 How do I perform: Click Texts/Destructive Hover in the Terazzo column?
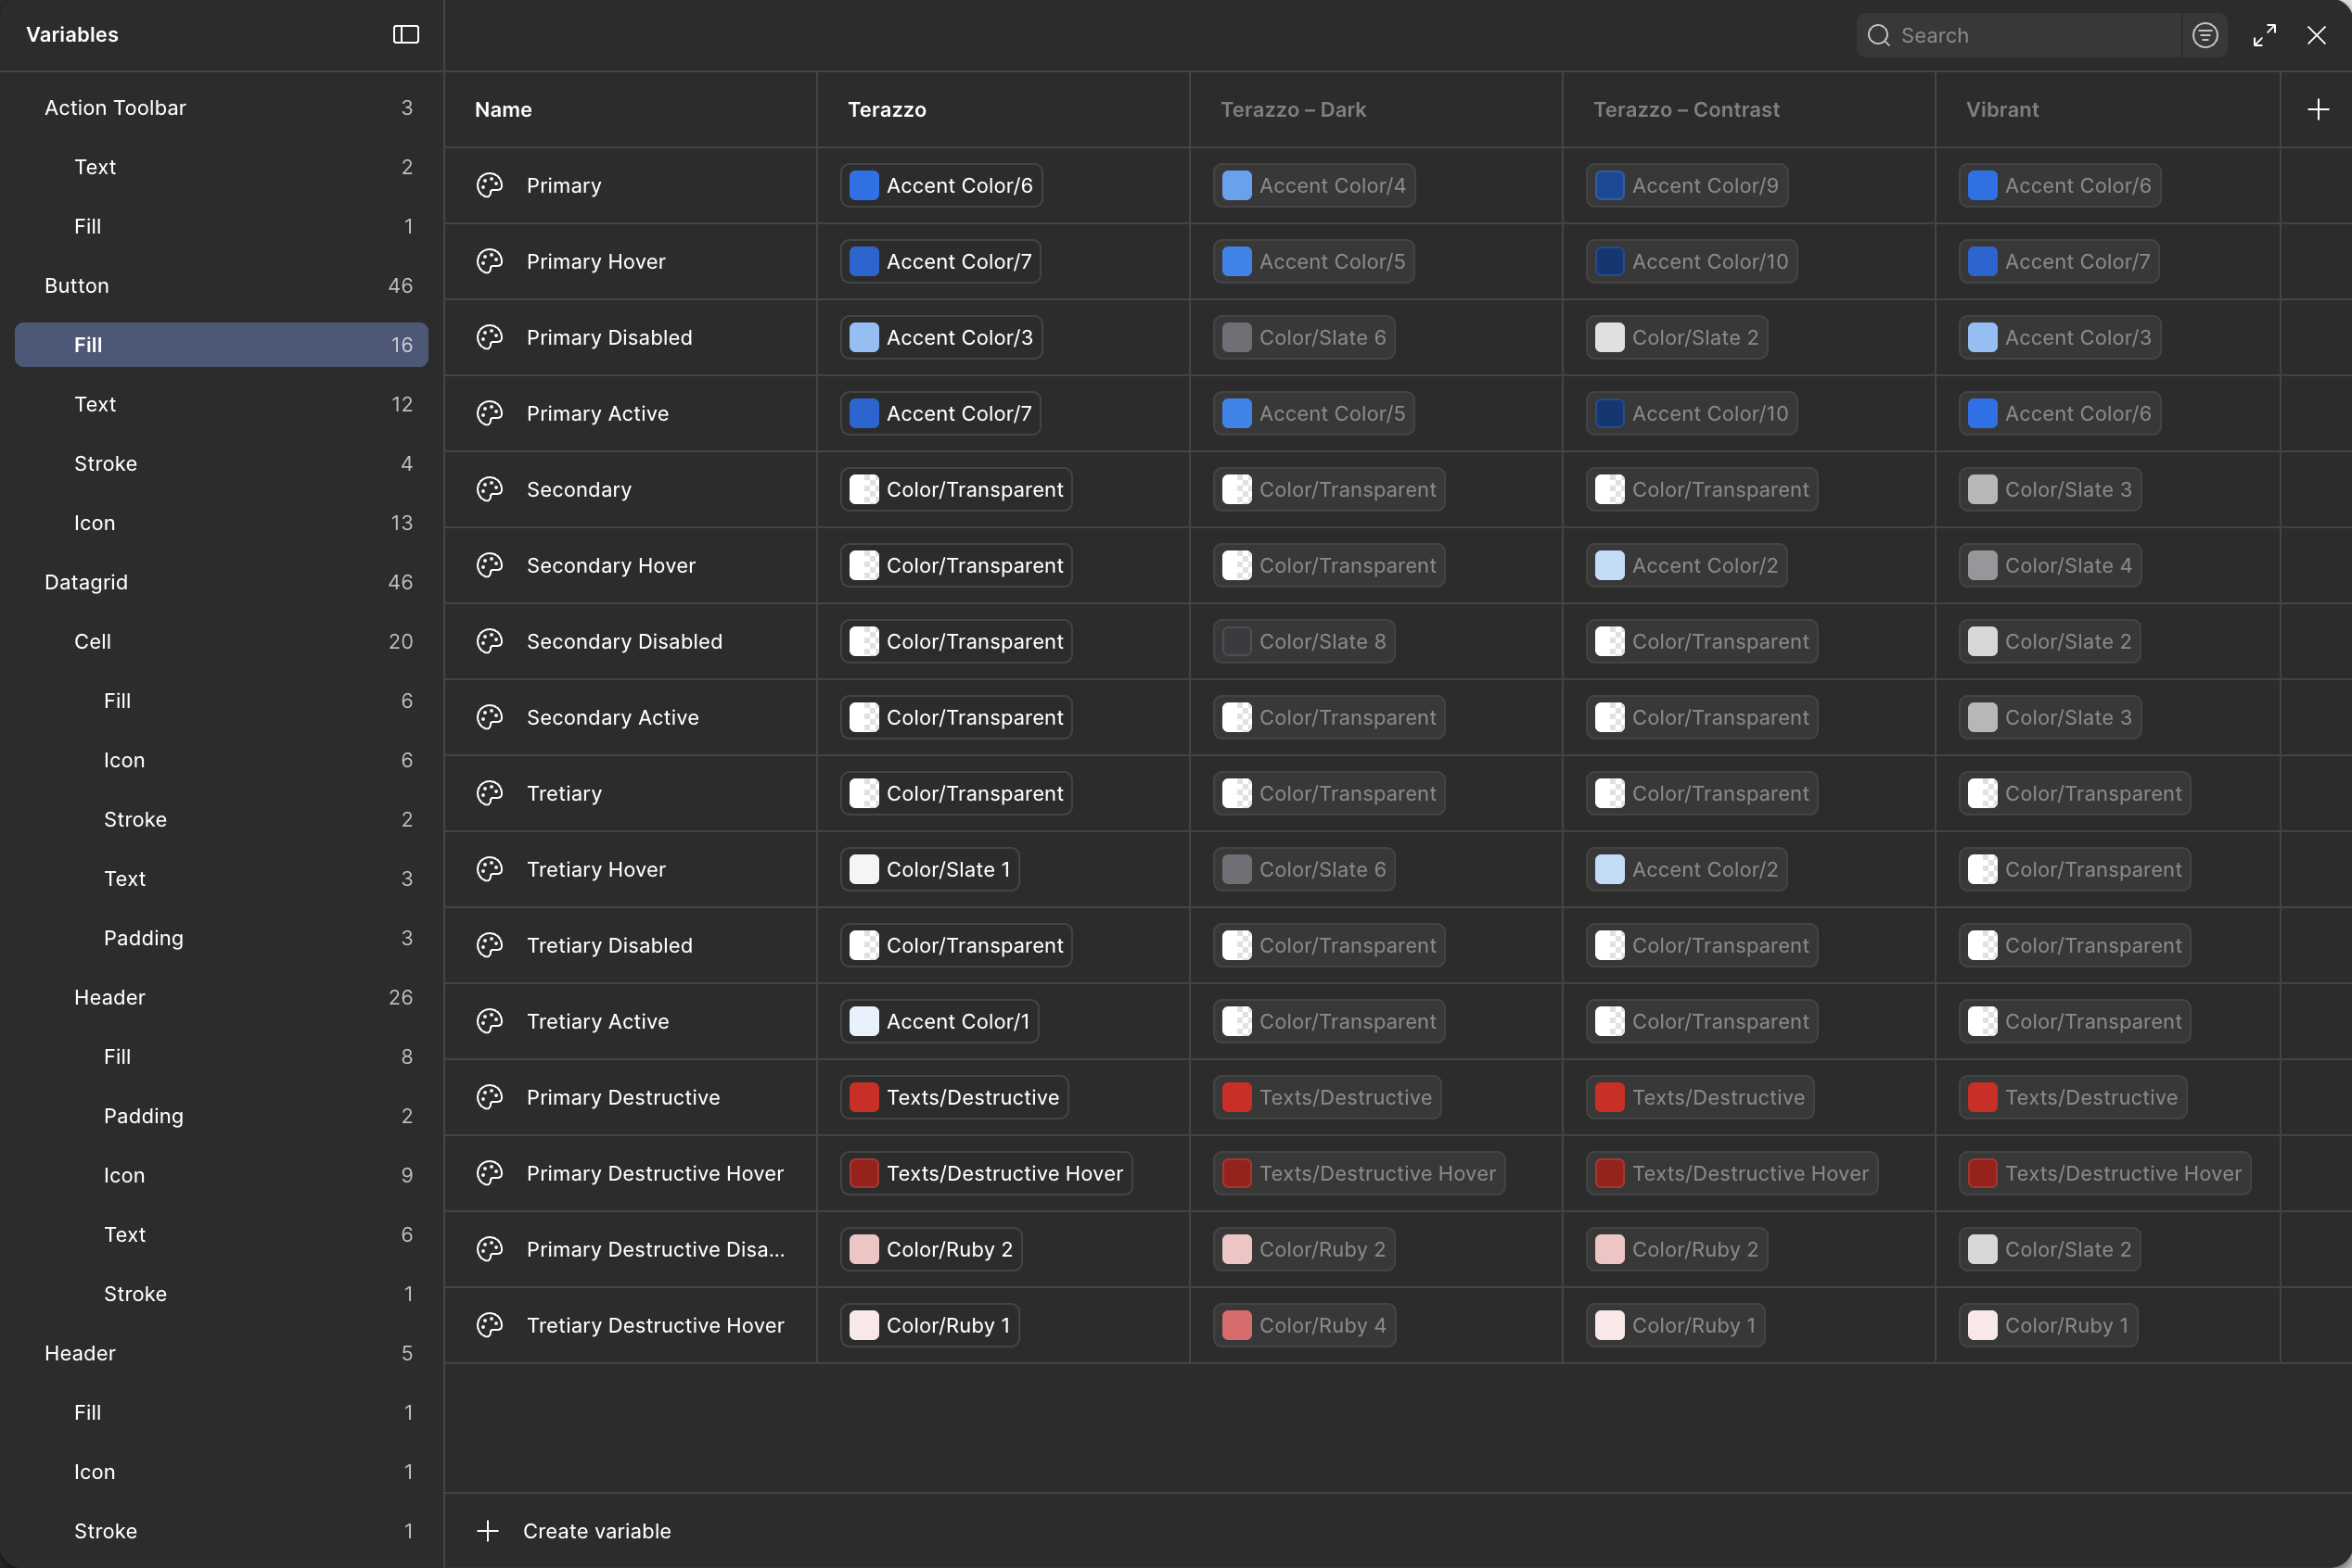(x=986, y=1173)
